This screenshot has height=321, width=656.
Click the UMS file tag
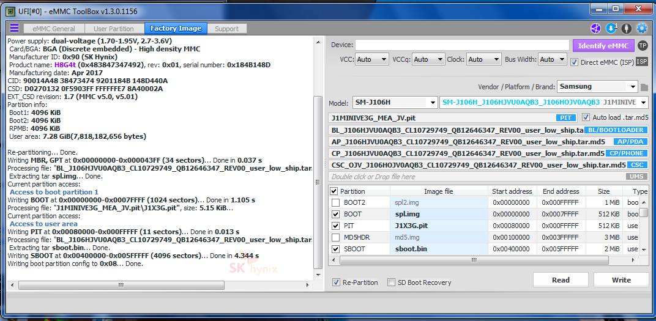pyautogui.click(x=637, y=177)
